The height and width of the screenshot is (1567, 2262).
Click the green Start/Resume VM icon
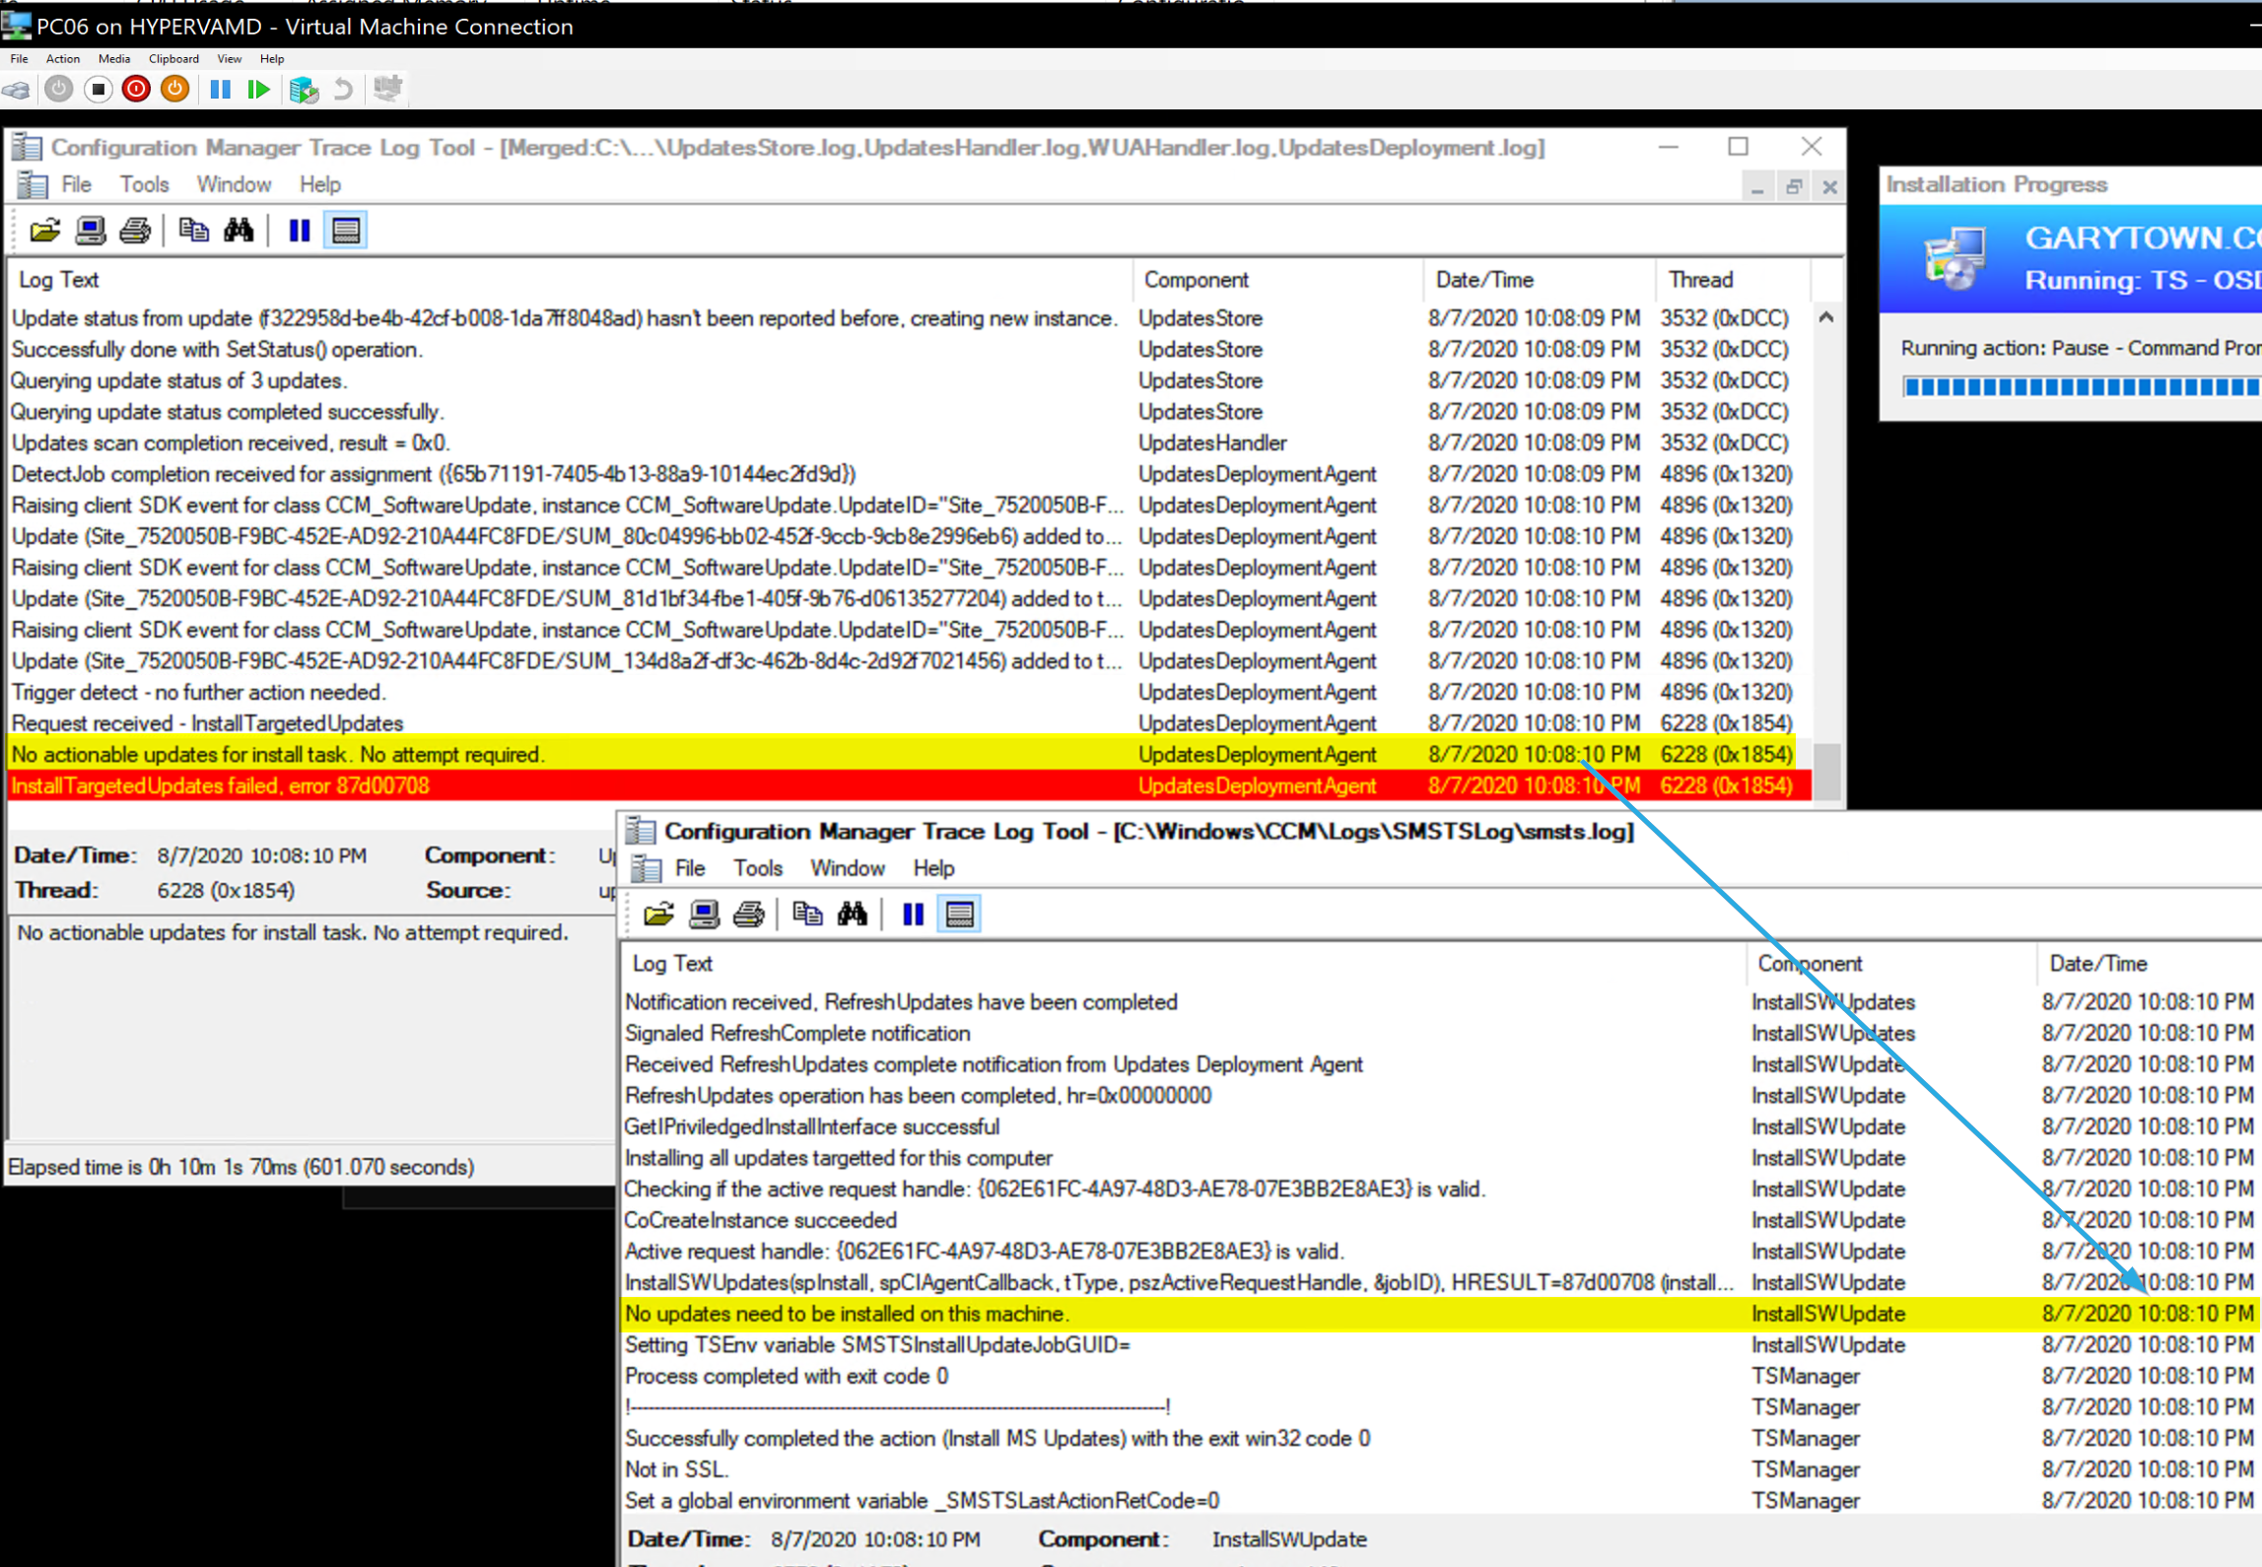(x=258, y=90)
